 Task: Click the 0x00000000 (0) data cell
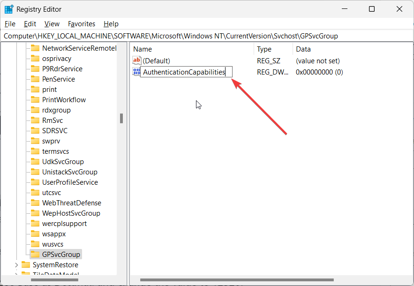319,72
